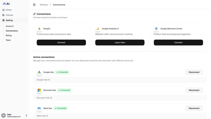This screenshot has height=119, width=211.
Task: Click the Google Ads logo icon
Action: click(x=39, y=72)
